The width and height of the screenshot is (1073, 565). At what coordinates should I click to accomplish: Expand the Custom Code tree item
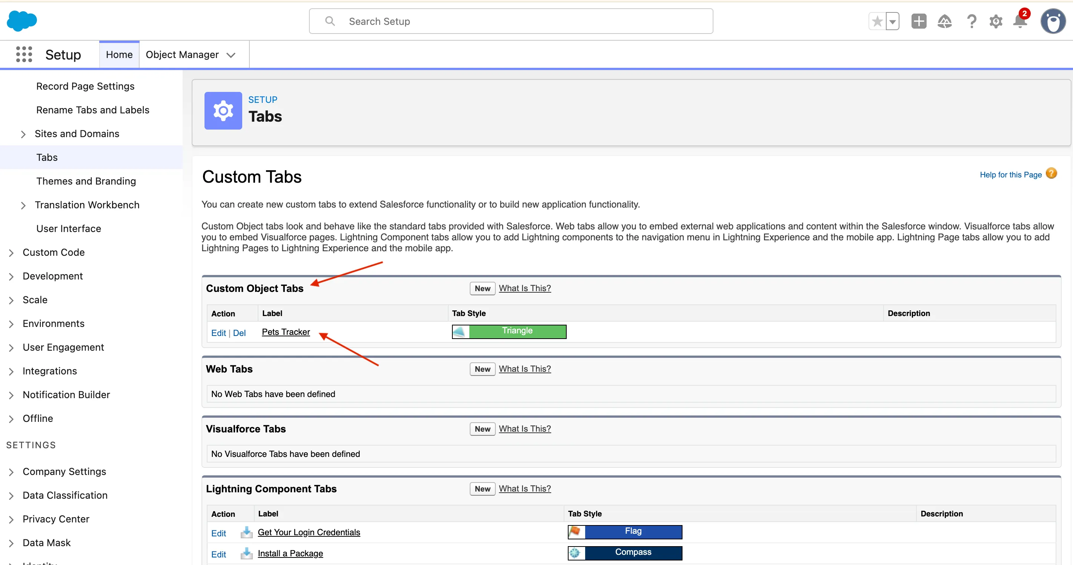point(11,253)
